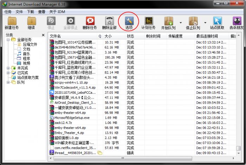
Task: Click the 删除任务 delete icon
Action: (90, 21)
